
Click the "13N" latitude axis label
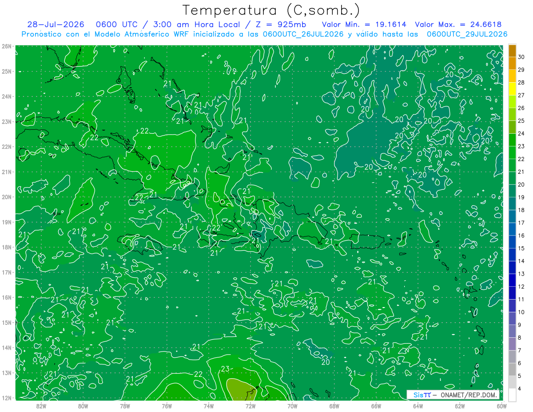6,372
